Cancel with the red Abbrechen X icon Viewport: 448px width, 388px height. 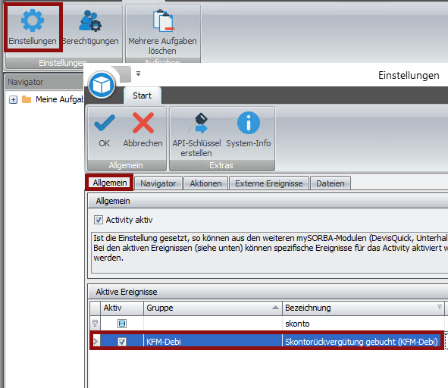pyautogui.click(x=143, y=123)
